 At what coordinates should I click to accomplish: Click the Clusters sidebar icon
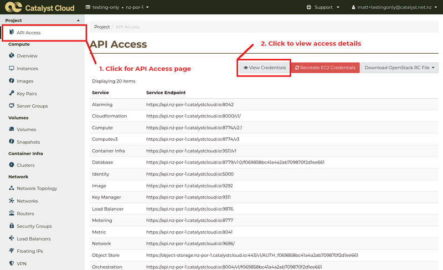[11, 165]
